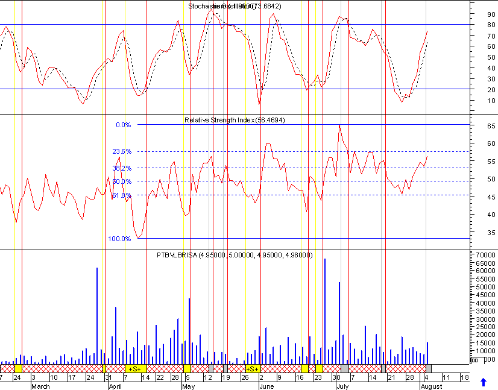Click the 50.0% Fibonacci label

[122, 181]
